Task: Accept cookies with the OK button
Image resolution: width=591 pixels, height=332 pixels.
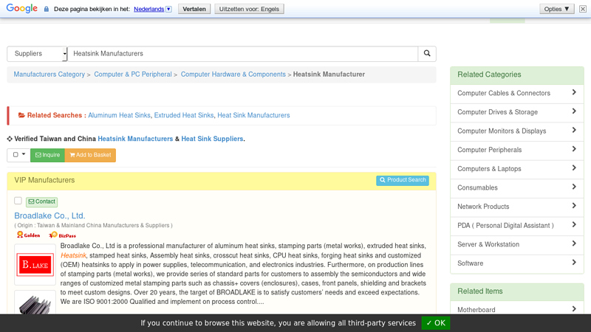Action: (x=435, y=323)
